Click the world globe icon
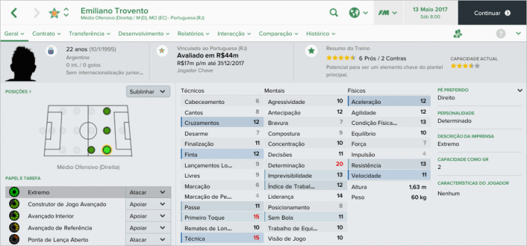The height and width of the screenshot is (246, 527). tap(354, 12)
